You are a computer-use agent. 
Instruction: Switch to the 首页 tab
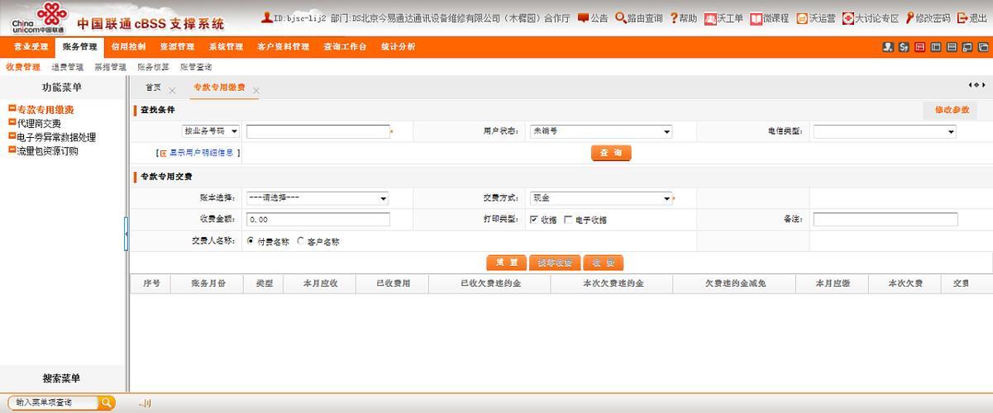point(153,87)
